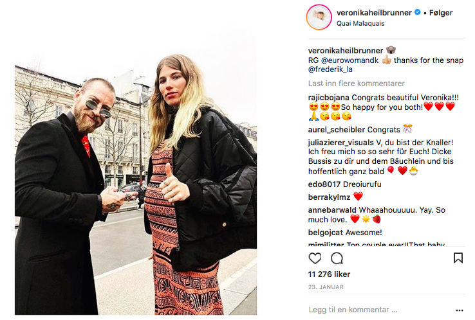Open the veronikaheilbrunner profile picture
This screenshot has height=320, width=475.
(319, 17)
